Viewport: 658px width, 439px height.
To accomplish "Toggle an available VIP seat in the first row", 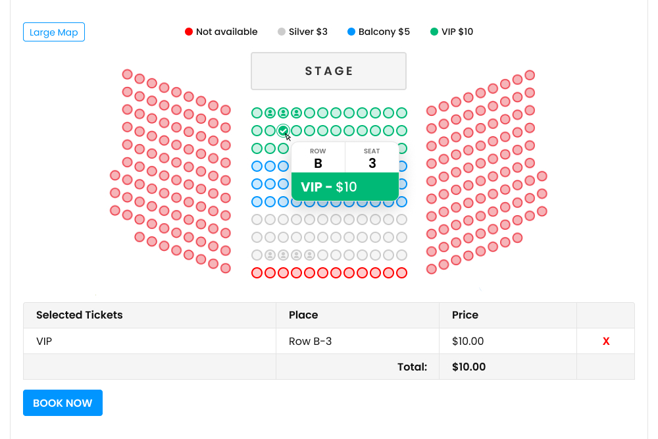I will (322, 113).
